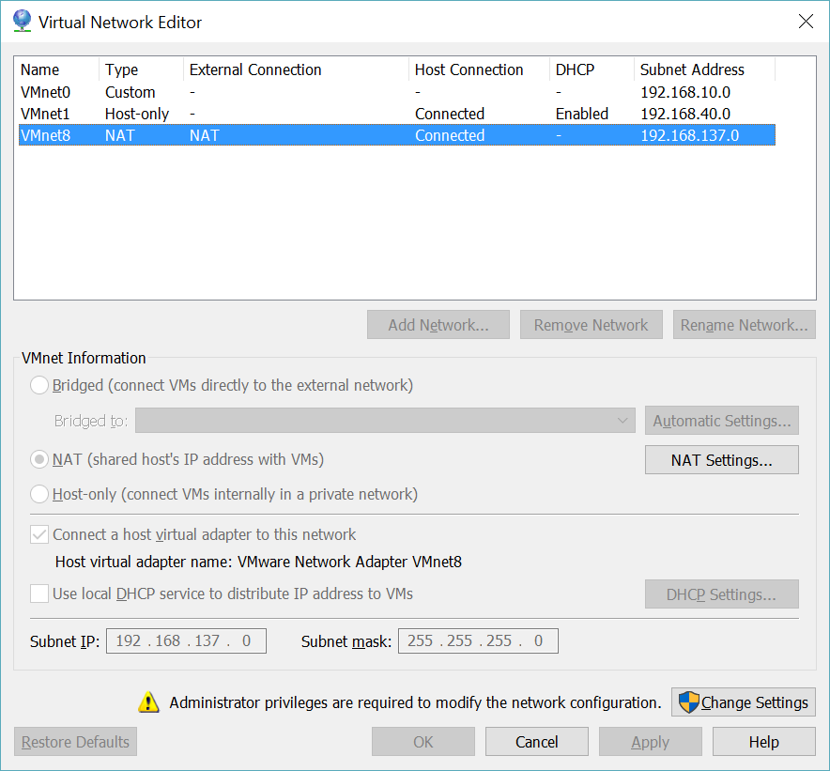830x771 pixels.
Task: Click the Administrator privileges warning message
Action: (x=416, y=702)
